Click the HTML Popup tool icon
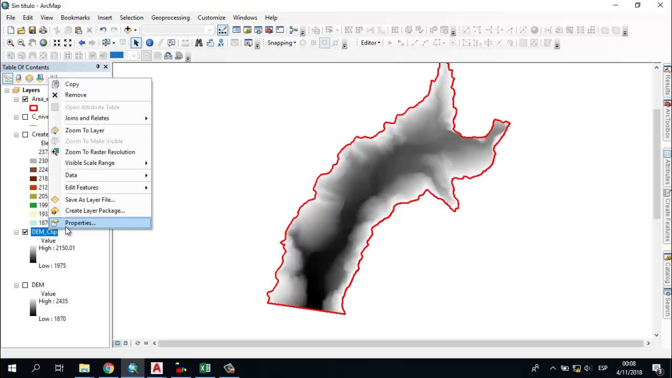The image size is (672, 378). click(171, 43)
